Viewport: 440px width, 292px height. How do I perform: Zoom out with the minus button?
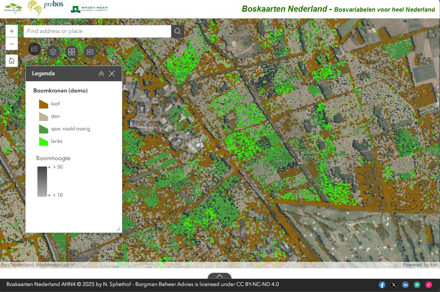coord(12,44)
